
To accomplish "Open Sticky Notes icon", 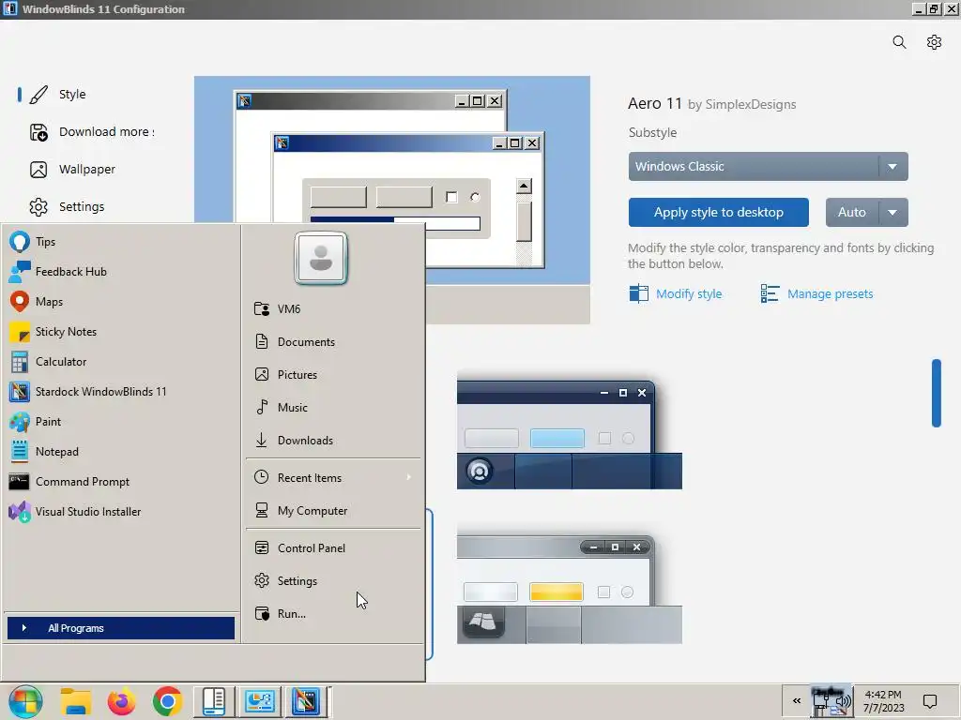I will 20,332.
